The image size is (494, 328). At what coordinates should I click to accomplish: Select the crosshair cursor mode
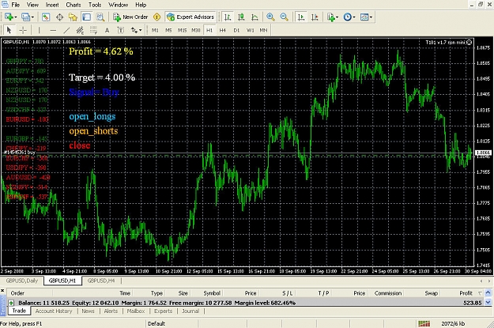click(x=23, y=30)
